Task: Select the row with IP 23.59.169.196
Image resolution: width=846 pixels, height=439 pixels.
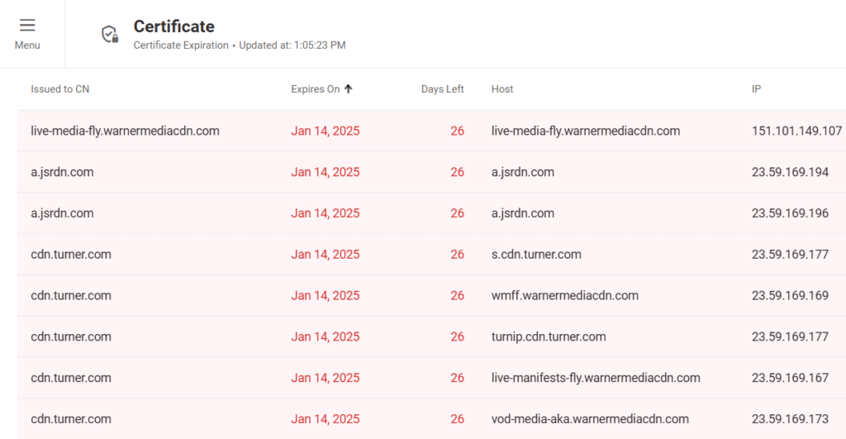Action: pyautogui.click(x=790, y=213)
